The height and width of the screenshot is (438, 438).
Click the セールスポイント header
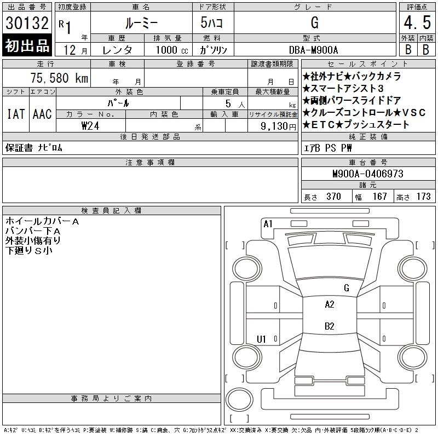[368, 64]
